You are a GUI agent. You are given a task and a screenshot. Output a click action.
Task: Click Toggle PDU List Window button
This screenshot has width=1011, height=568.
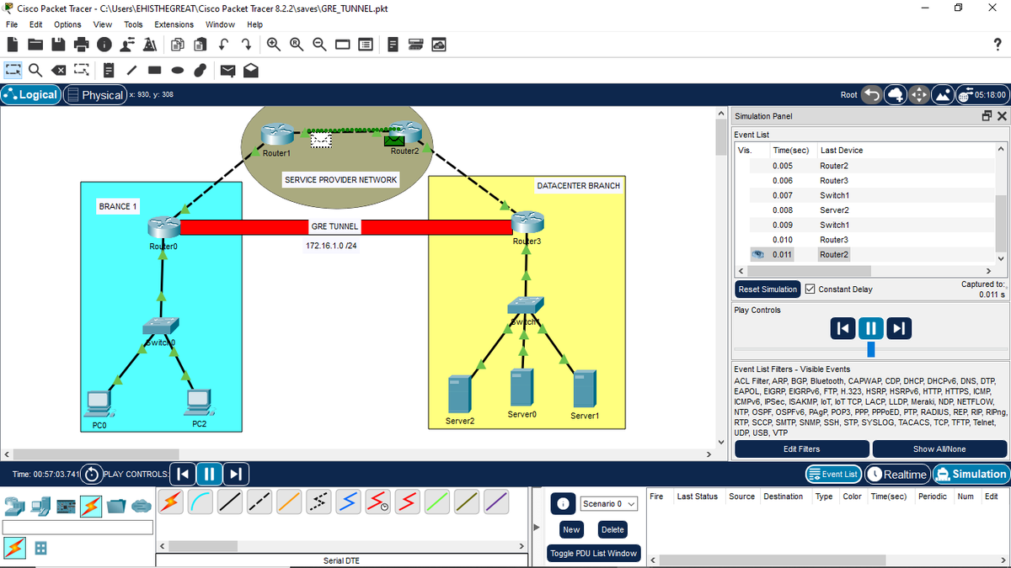point(593,553)
